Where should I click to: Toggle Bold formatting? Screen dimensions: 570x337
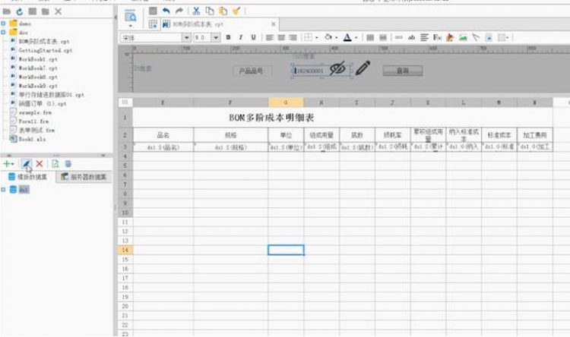pos(228,37)
